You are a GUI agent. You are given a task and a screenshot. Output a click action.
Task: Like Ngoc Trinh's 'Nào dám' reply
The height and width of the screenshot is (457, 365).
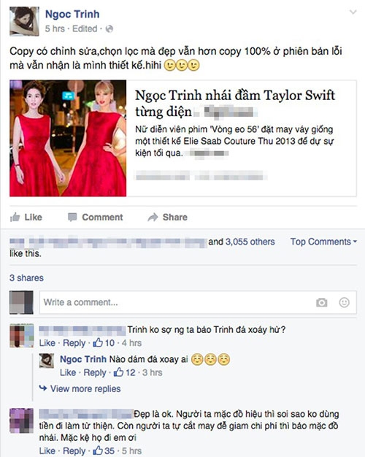coord(68,372)
